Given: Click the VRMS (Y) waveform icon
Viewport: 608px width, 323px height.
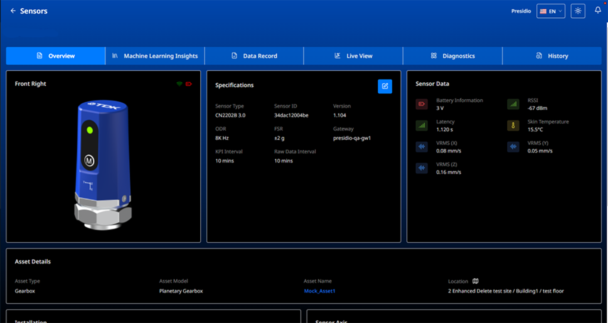Looking at the screenshot, I should click(513, 147).
